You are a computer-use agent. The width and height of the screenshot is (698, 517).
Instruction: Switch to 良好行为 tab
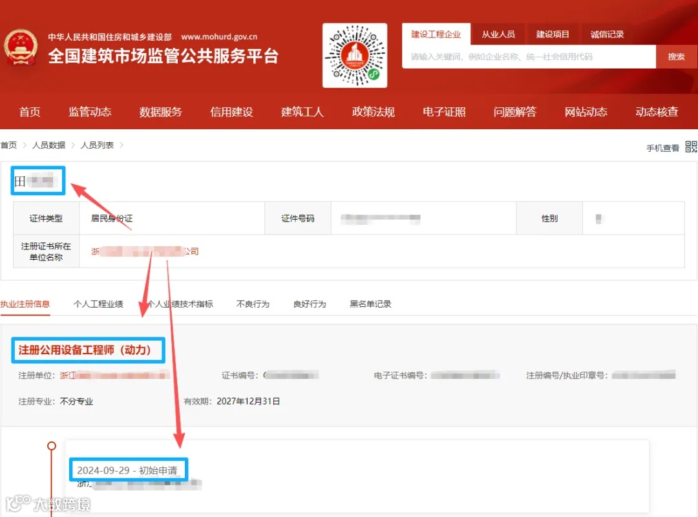click(x=310, y=304)
